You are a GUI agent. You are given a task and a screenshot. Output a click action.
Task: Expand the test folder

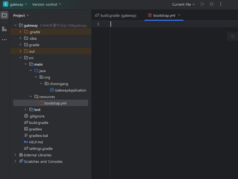(25, 109)
